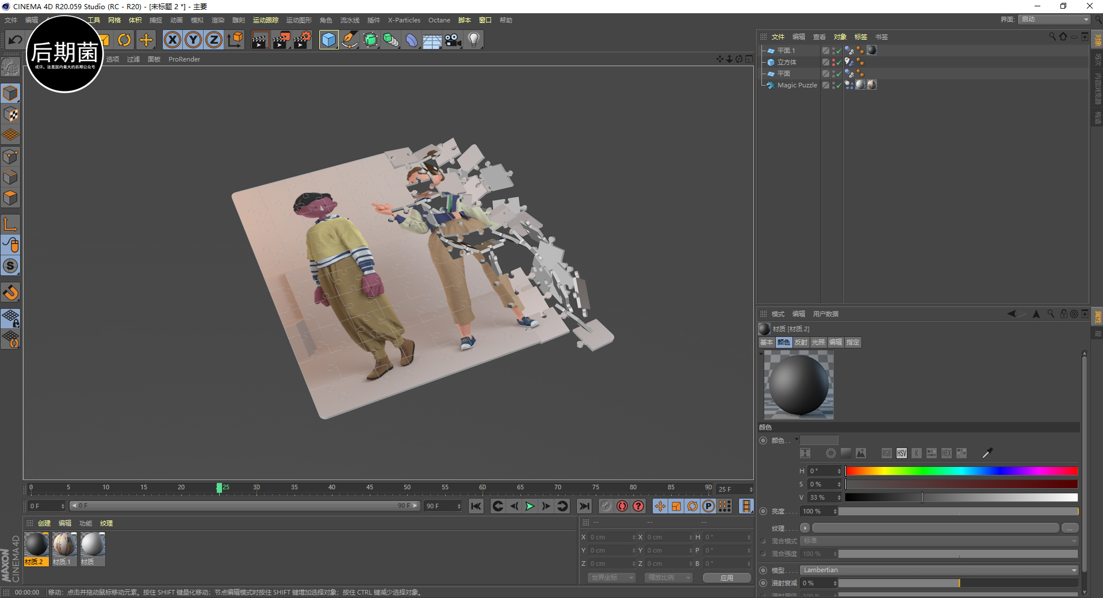Enable HSV color mode
Image resolution: width=1103 pixels, height=598 pixels.
coord(901,453)
